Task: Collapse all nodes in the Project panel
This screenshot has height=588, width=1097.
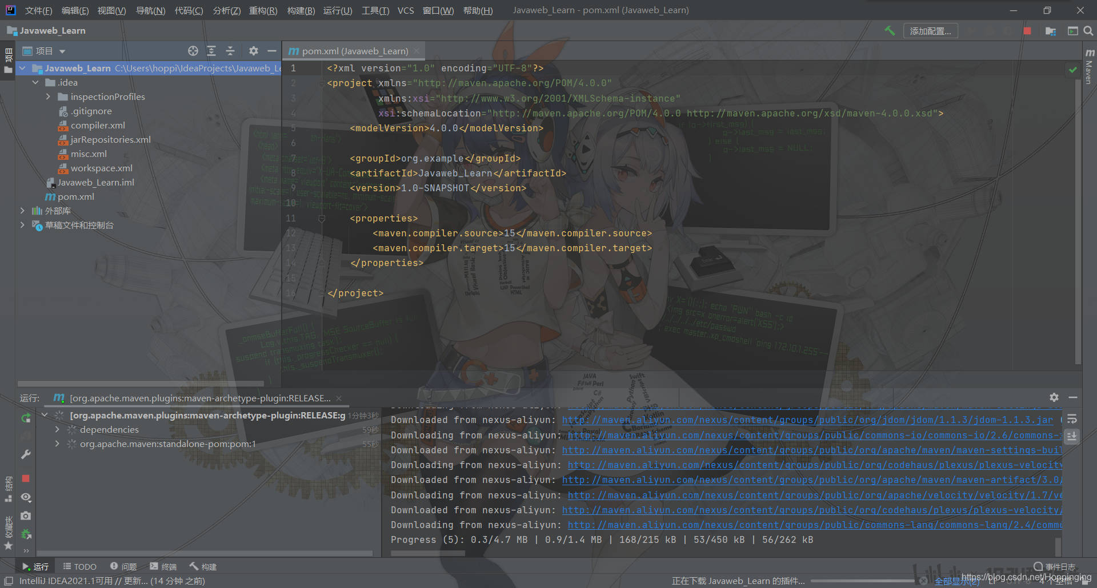Action: click(x=230, y=51)
